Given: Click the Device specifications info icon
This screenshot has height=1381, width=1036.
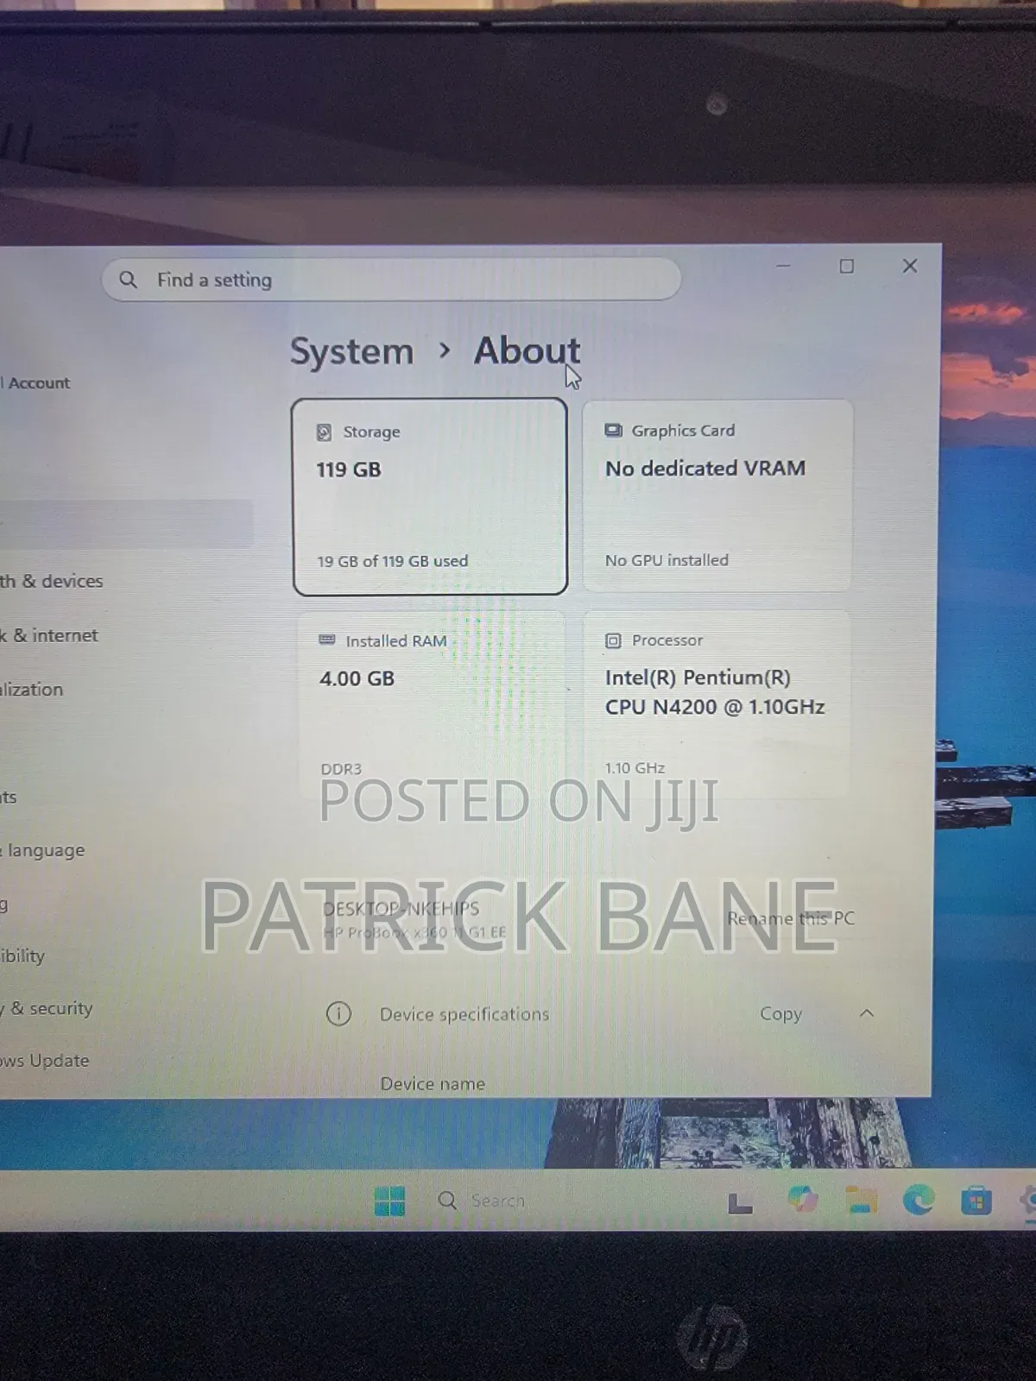Looking at the screenshot, I should (x=338, y=1013).
